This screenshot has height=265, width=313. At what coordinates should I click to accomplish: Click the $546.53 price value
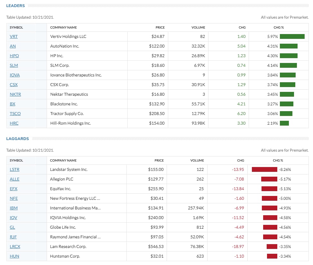(x=156, y=246)
